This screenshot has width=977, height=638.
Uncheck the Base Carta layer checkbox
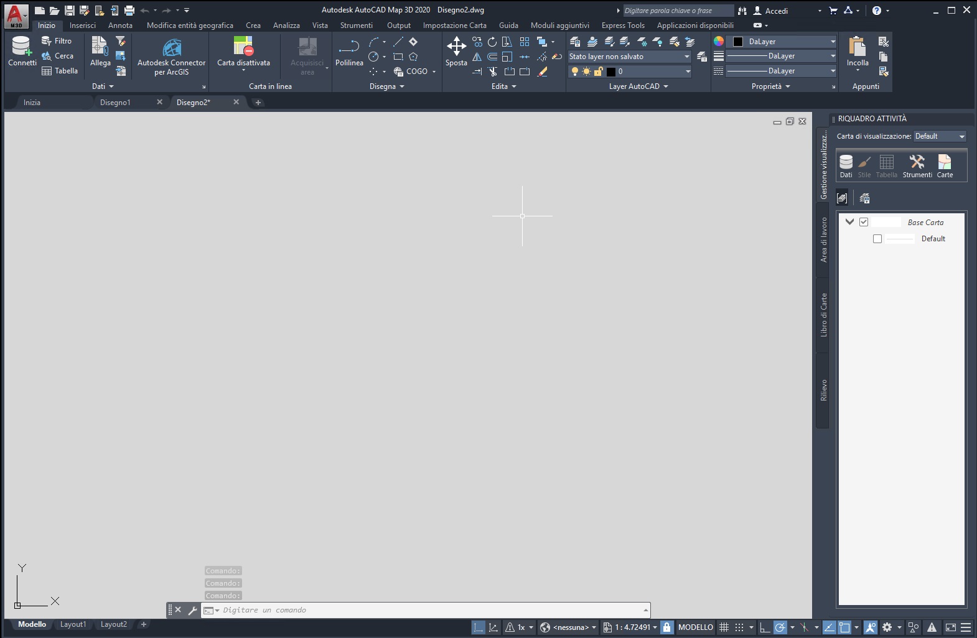point(864,222)
